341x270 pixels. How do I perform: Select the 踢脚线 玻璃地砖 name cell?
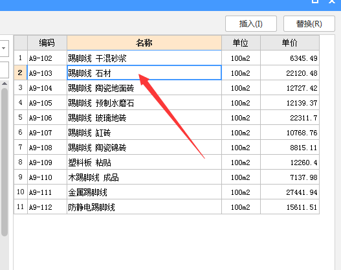coord(144,118)
